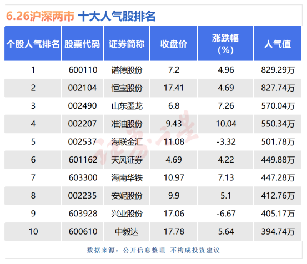This screenshot has width=307, height=264.
Task: Click popularity value 570.04万
Action: 278,106
